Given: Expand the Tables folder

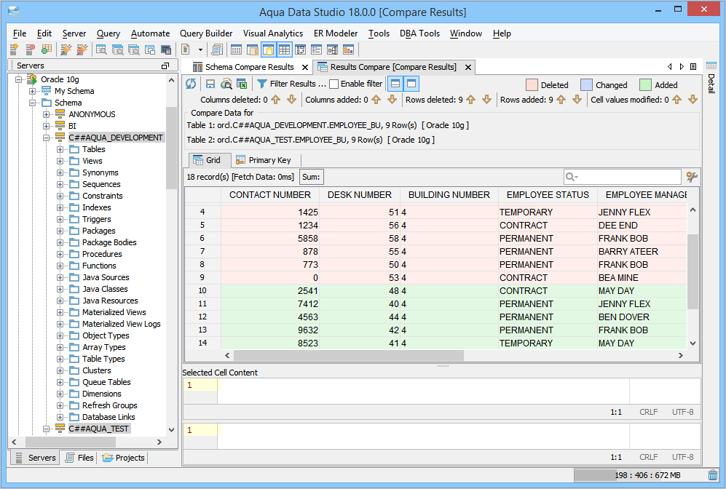Looking at the screenshot, I should (60, 149).
